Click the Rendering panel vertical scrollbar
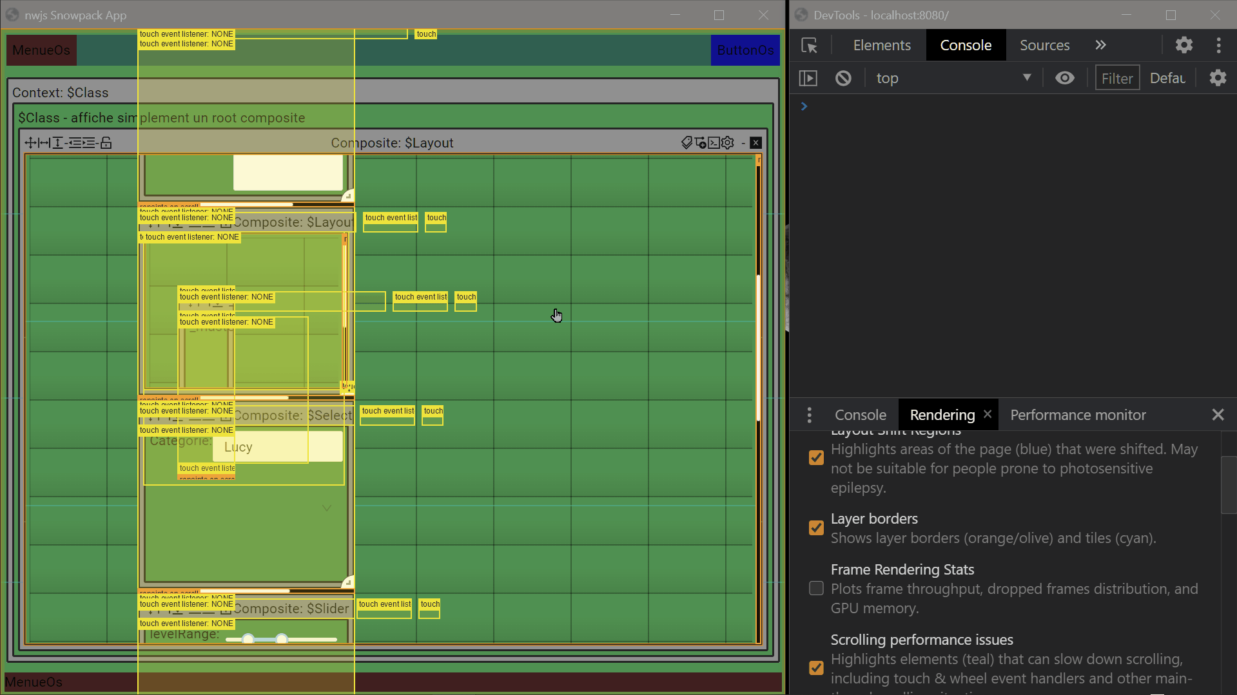 click(1229, 484)
